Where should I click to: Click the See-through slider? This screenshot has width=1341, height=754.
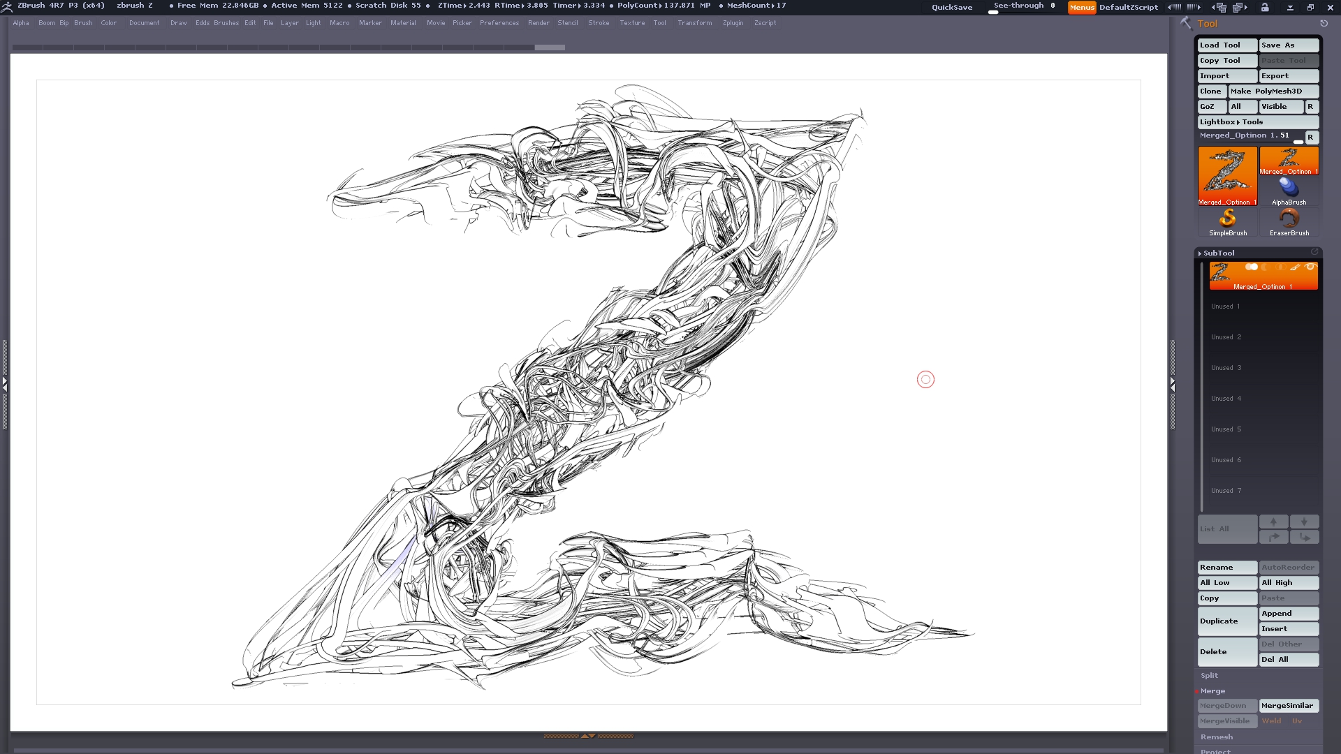point(1023,7)
